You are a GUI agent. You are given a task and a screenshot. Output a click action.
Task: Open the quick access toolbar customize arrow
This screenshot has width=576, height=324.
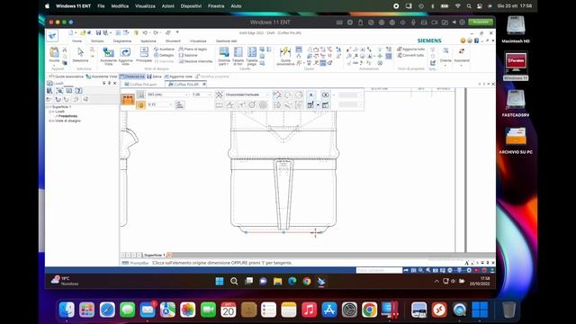pos(177,32)
